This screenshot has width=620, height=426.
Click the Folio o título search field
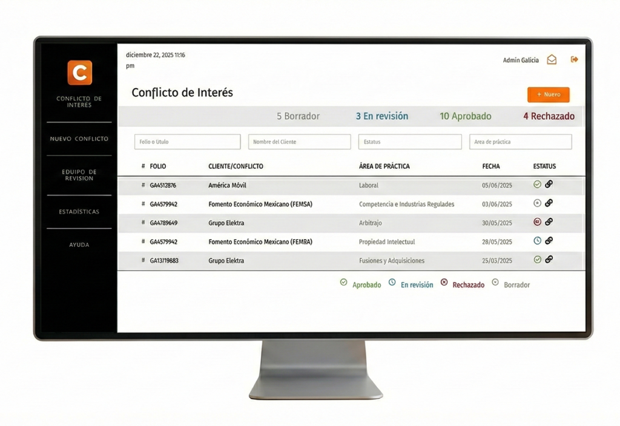[x=187, y=142]
